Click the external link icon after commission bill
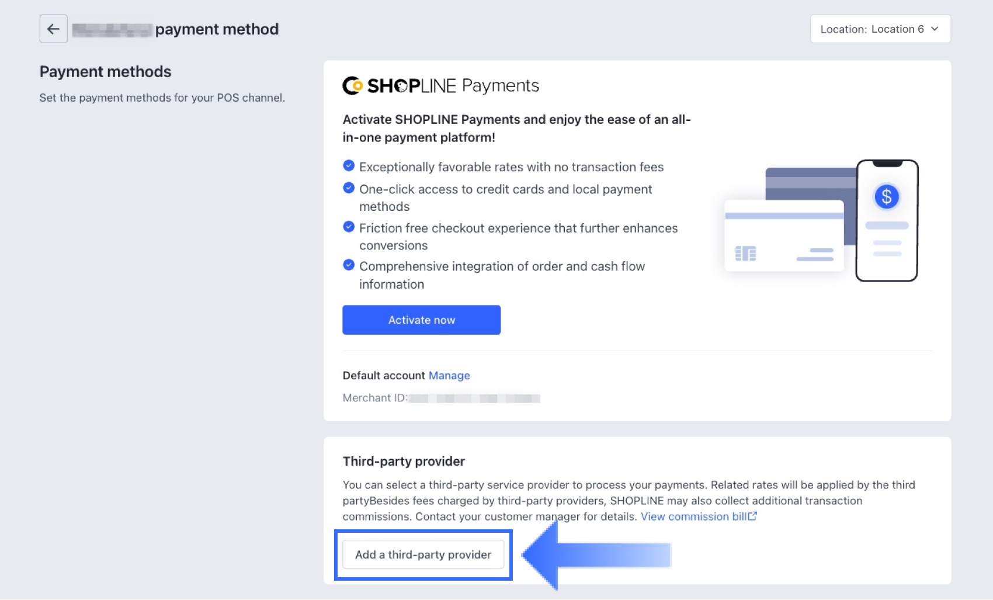 (753, 516)
